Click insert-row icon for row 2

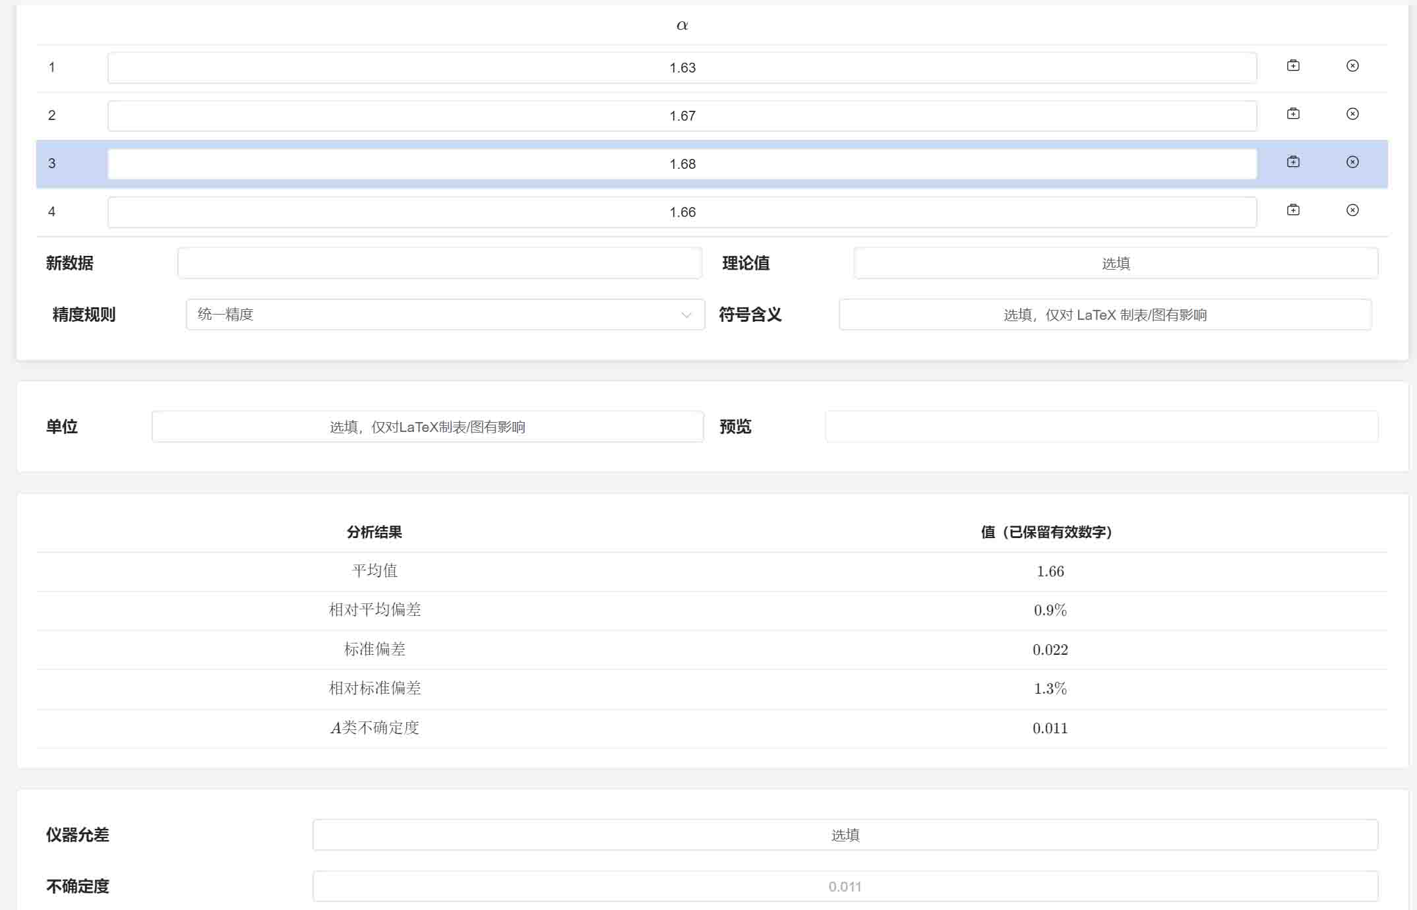[1293, 113]
